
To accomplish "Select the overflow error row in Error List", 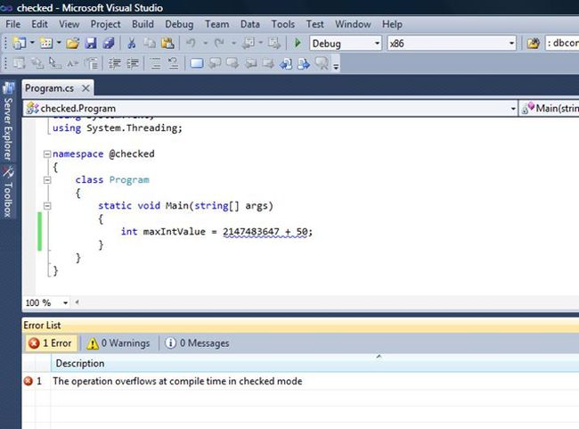I will [x=300, y=382].
